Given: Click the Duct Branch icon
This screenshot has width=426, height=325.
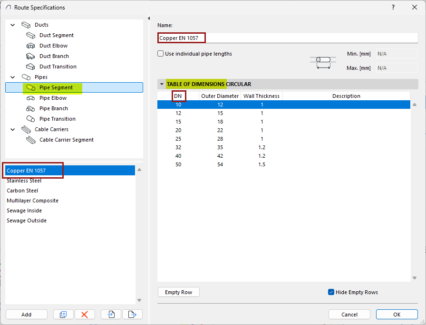Looking at the screenshot, I should [x=30, y=56].
